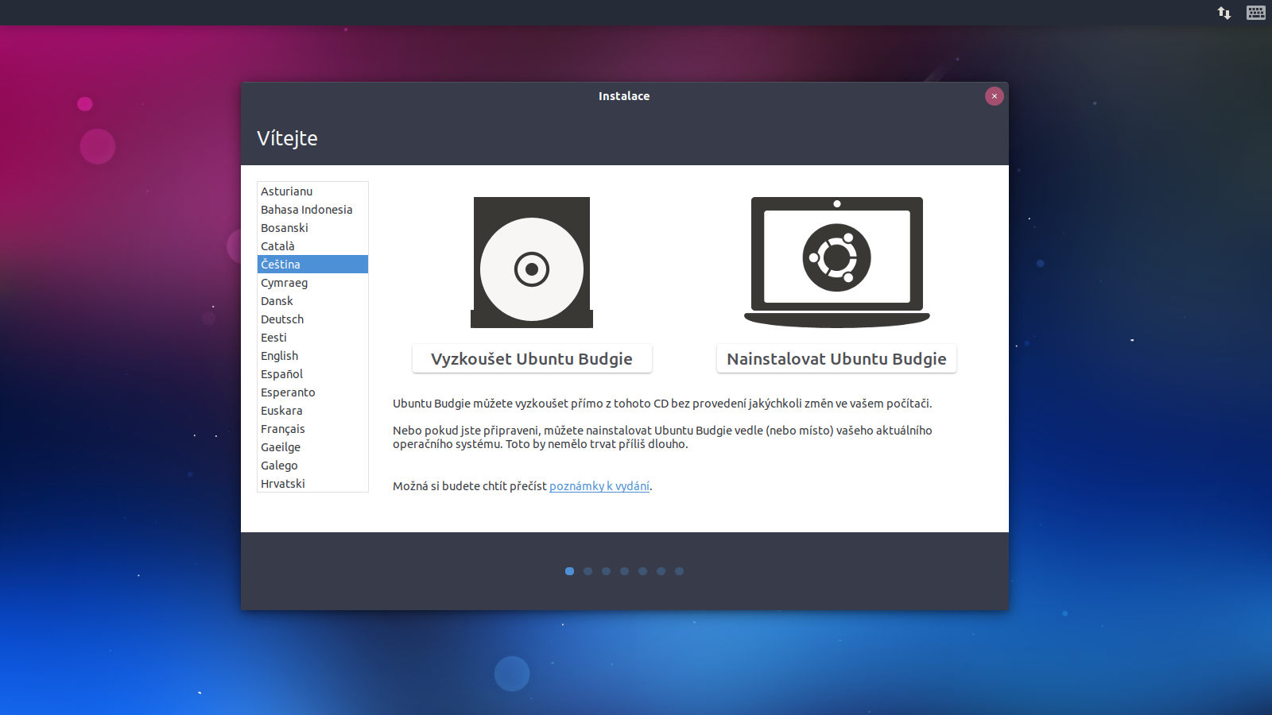
Task: Select Català language
Action: coord(312,246)
